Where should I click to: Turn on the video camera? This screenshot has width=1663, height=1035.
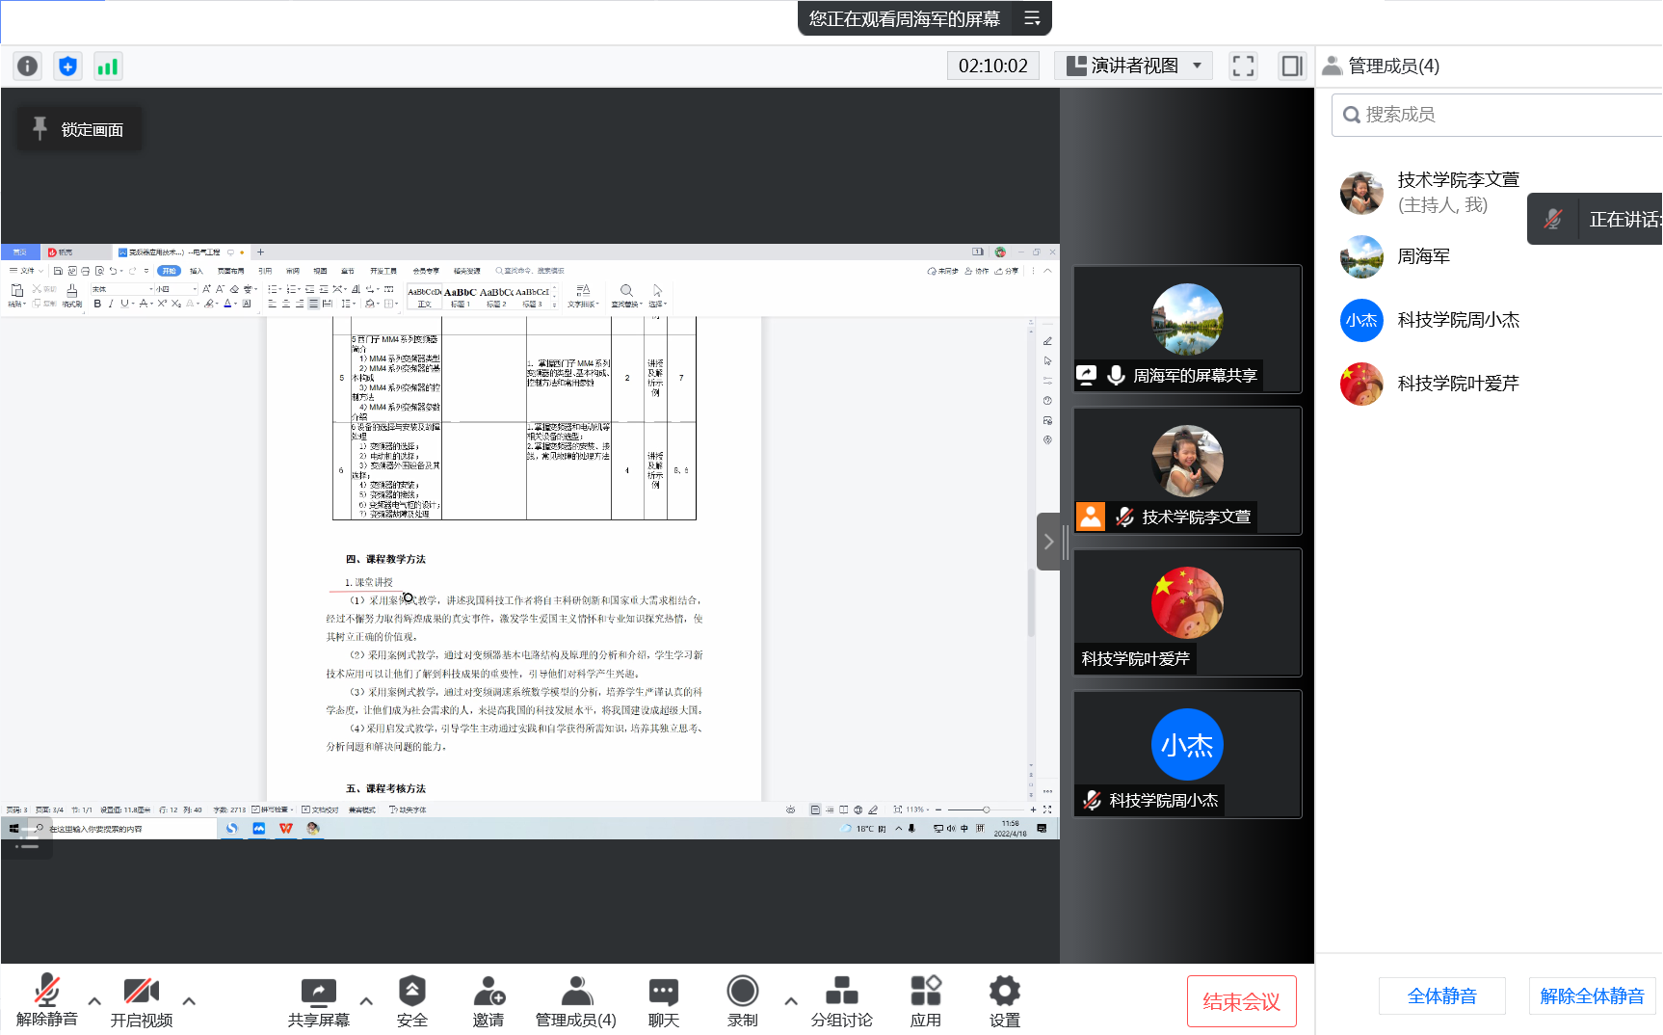(x=141, y=1001)
